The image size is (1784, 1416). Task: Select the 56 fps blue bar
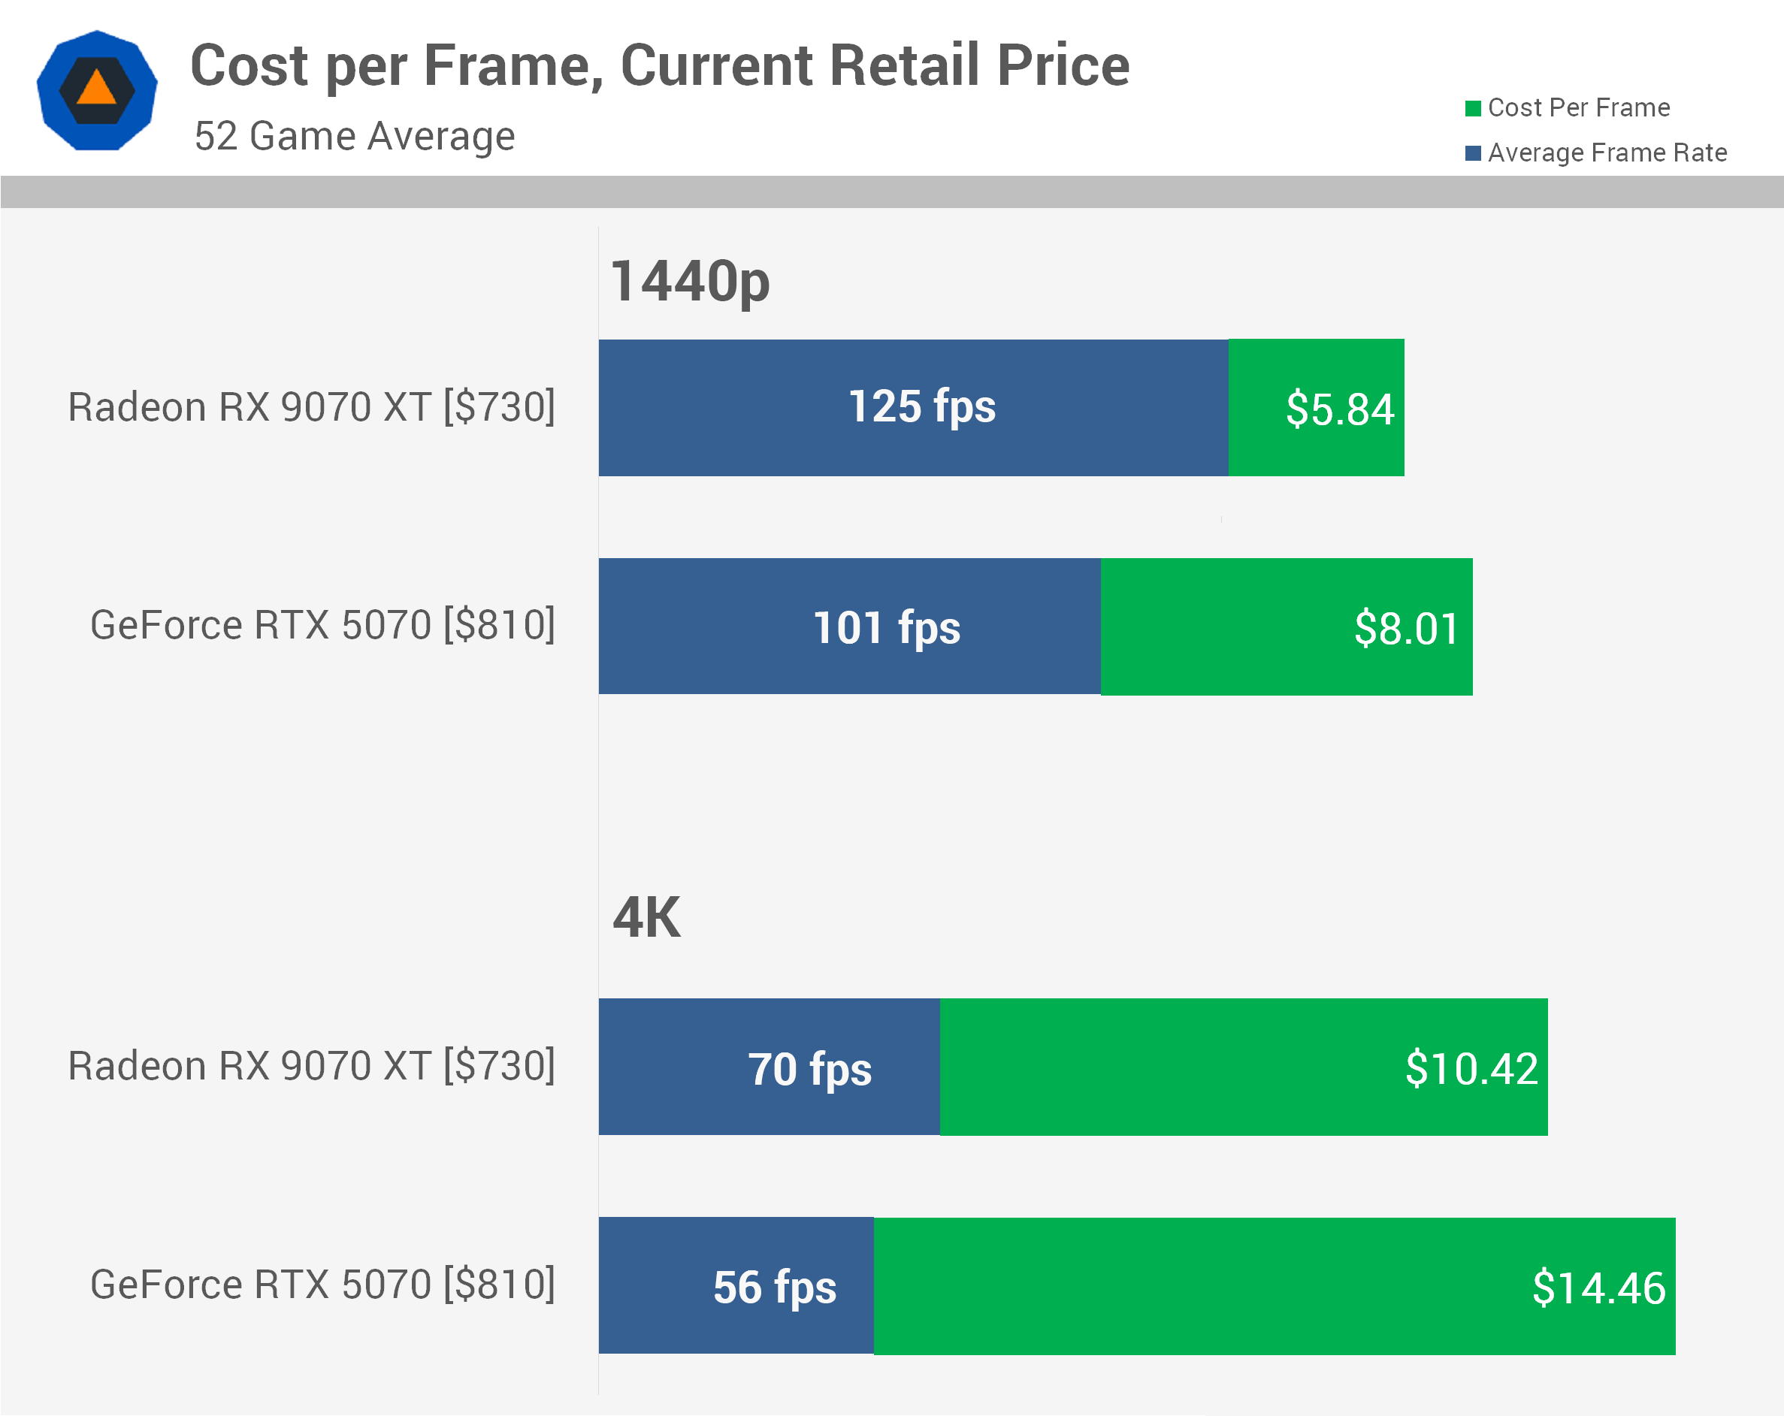(736, 1285)
